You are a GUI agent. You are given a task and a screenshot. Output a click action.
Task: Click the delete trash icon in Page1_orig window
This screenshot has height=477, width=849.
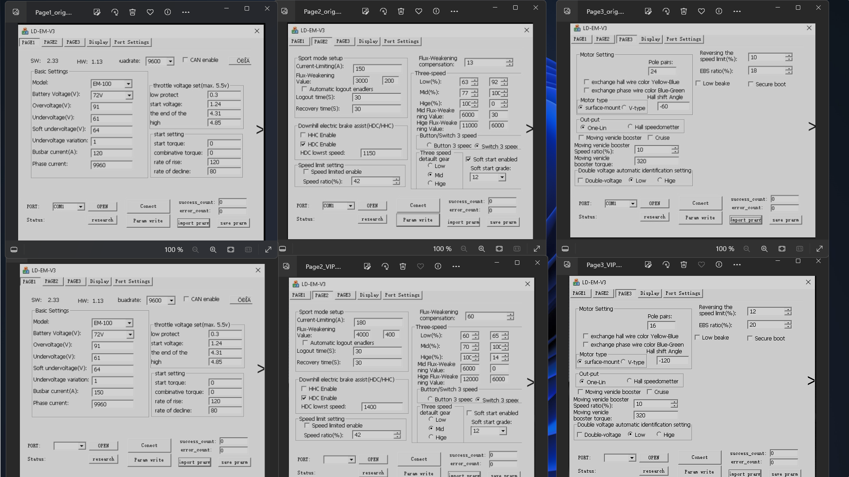coord(132,12)
